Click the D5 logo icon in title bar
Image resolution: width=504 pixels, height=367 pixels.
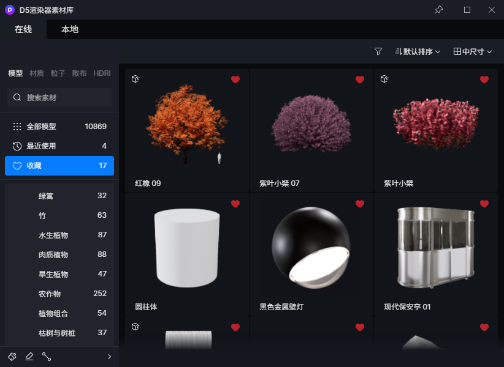point(10,10)
